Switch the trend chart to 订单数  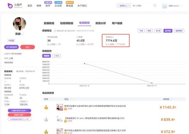pos(56,56)
